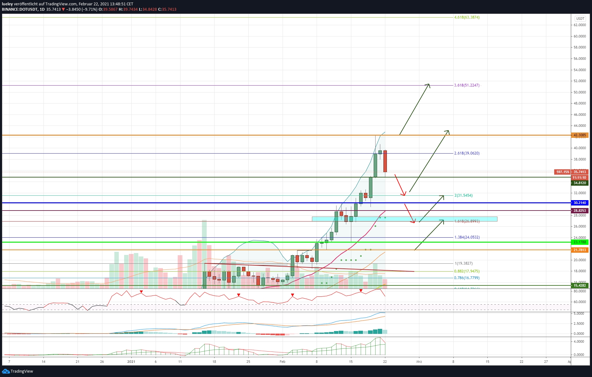Click the 3.618(51.2247) Fibonacci label
This screenshot has height=377, width=592.
[x=467, y=85]
